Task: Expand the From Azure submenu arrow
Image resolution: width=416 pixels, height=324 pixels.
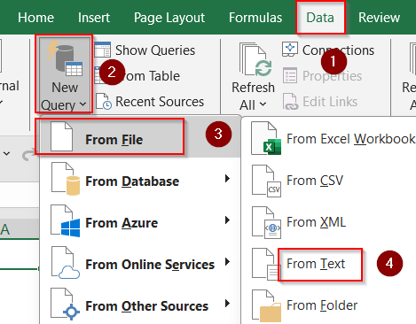Action: pos(227,220)
